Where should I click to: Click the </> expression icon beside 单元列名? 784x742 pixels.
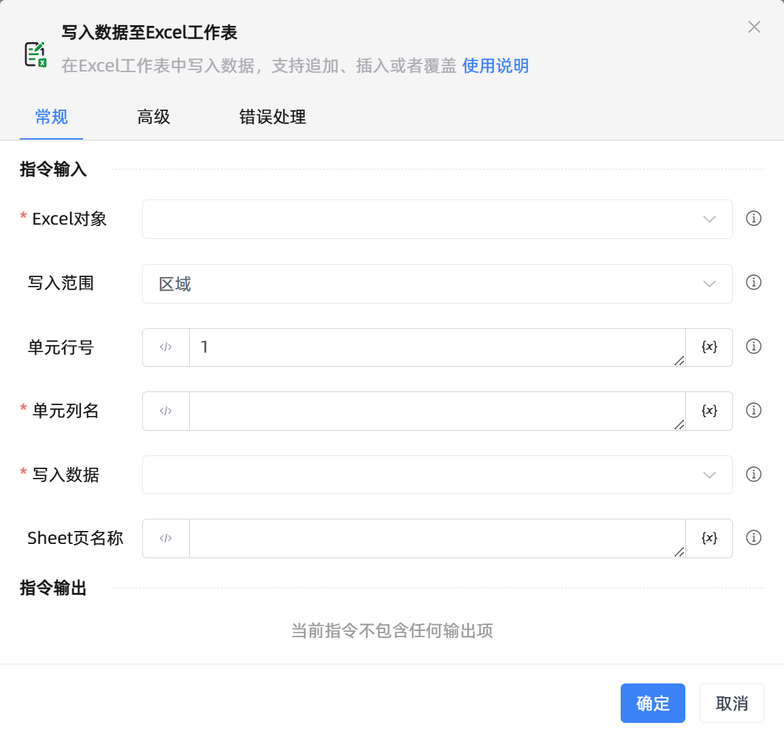click(165, 410)
